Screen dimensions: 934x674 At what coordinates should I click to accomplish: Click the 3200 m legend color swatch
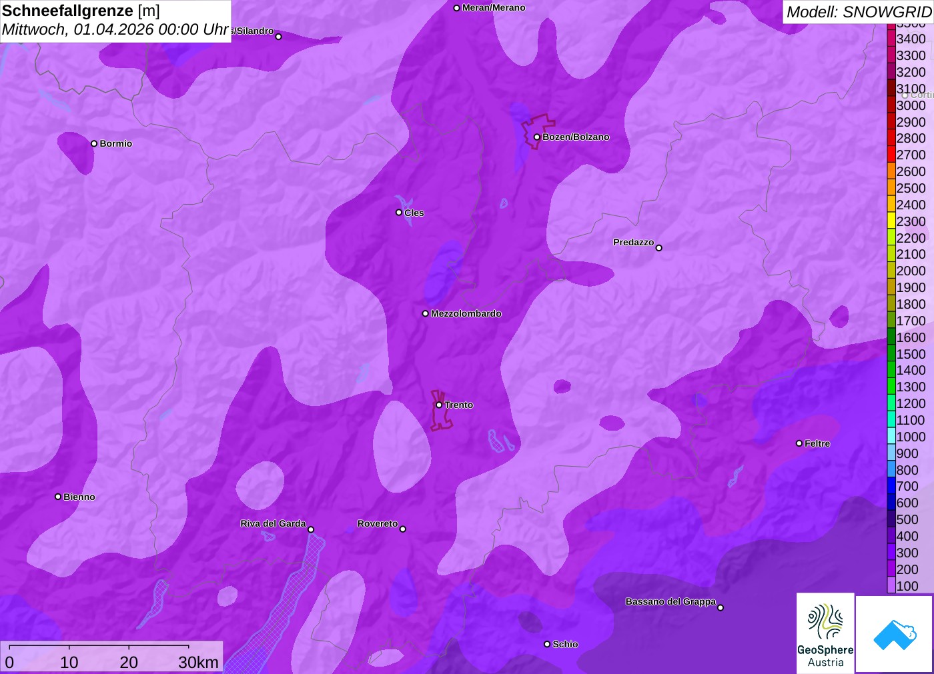pyautogui.click(x=891, y=72)
